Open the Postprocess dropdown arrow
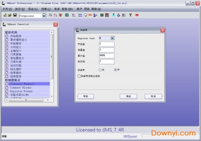This screenshot has height=141, width=201. [x=44, y=16]
